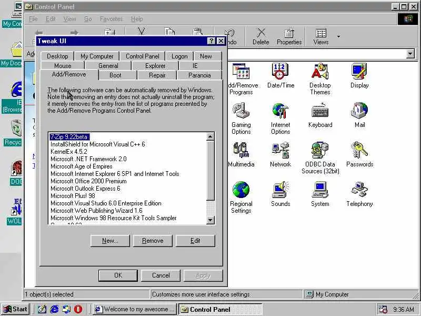
Task: Open the Add/Remove Programs icon
Action: click(243, 78)
